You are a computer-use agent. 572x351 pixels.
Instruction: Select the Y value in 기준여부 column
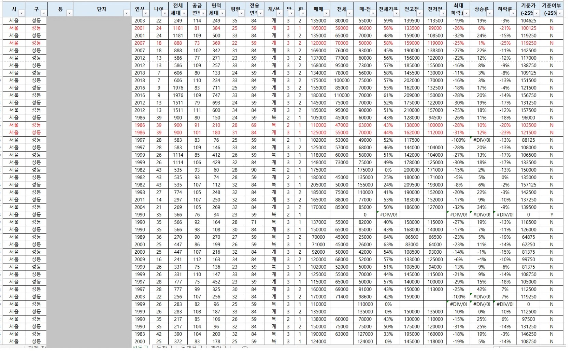552,215
